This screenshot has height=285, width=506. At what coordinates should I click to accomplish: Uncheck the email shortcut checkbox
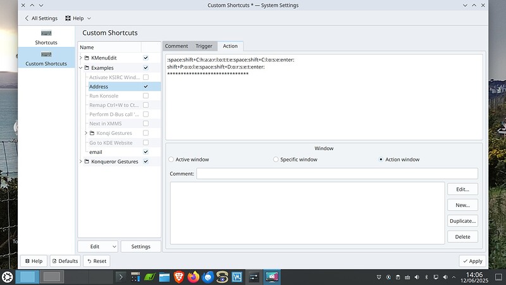(146, 152)
